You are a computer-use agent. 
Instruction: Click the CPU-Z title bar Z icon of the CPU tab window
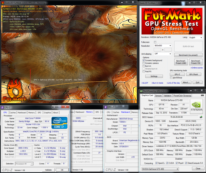click(x=2, y=107)
